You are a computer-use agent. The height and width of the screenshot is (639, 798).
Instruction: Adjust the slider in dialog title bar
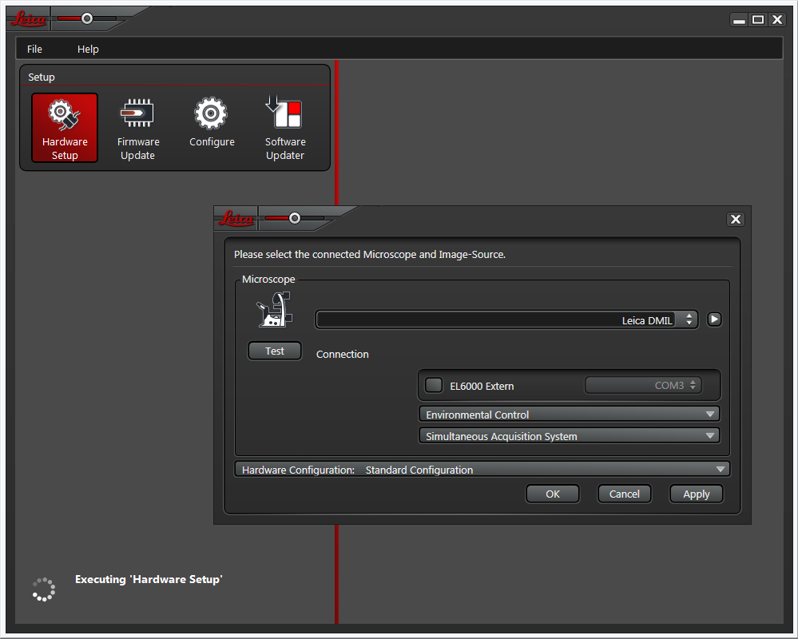point(295,218)
